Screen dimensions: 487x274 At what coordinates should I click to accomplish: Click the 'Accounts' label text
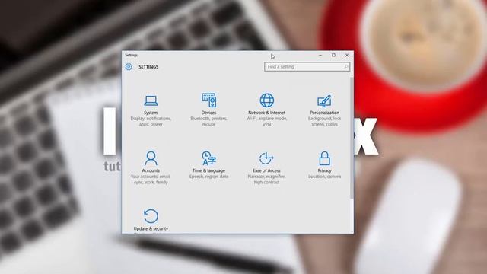coord(151,170)
